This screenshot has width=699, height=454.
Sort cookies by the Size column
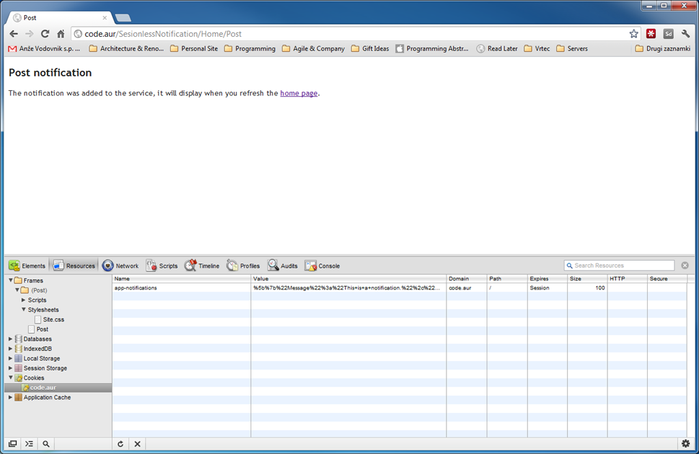(587, 279)
